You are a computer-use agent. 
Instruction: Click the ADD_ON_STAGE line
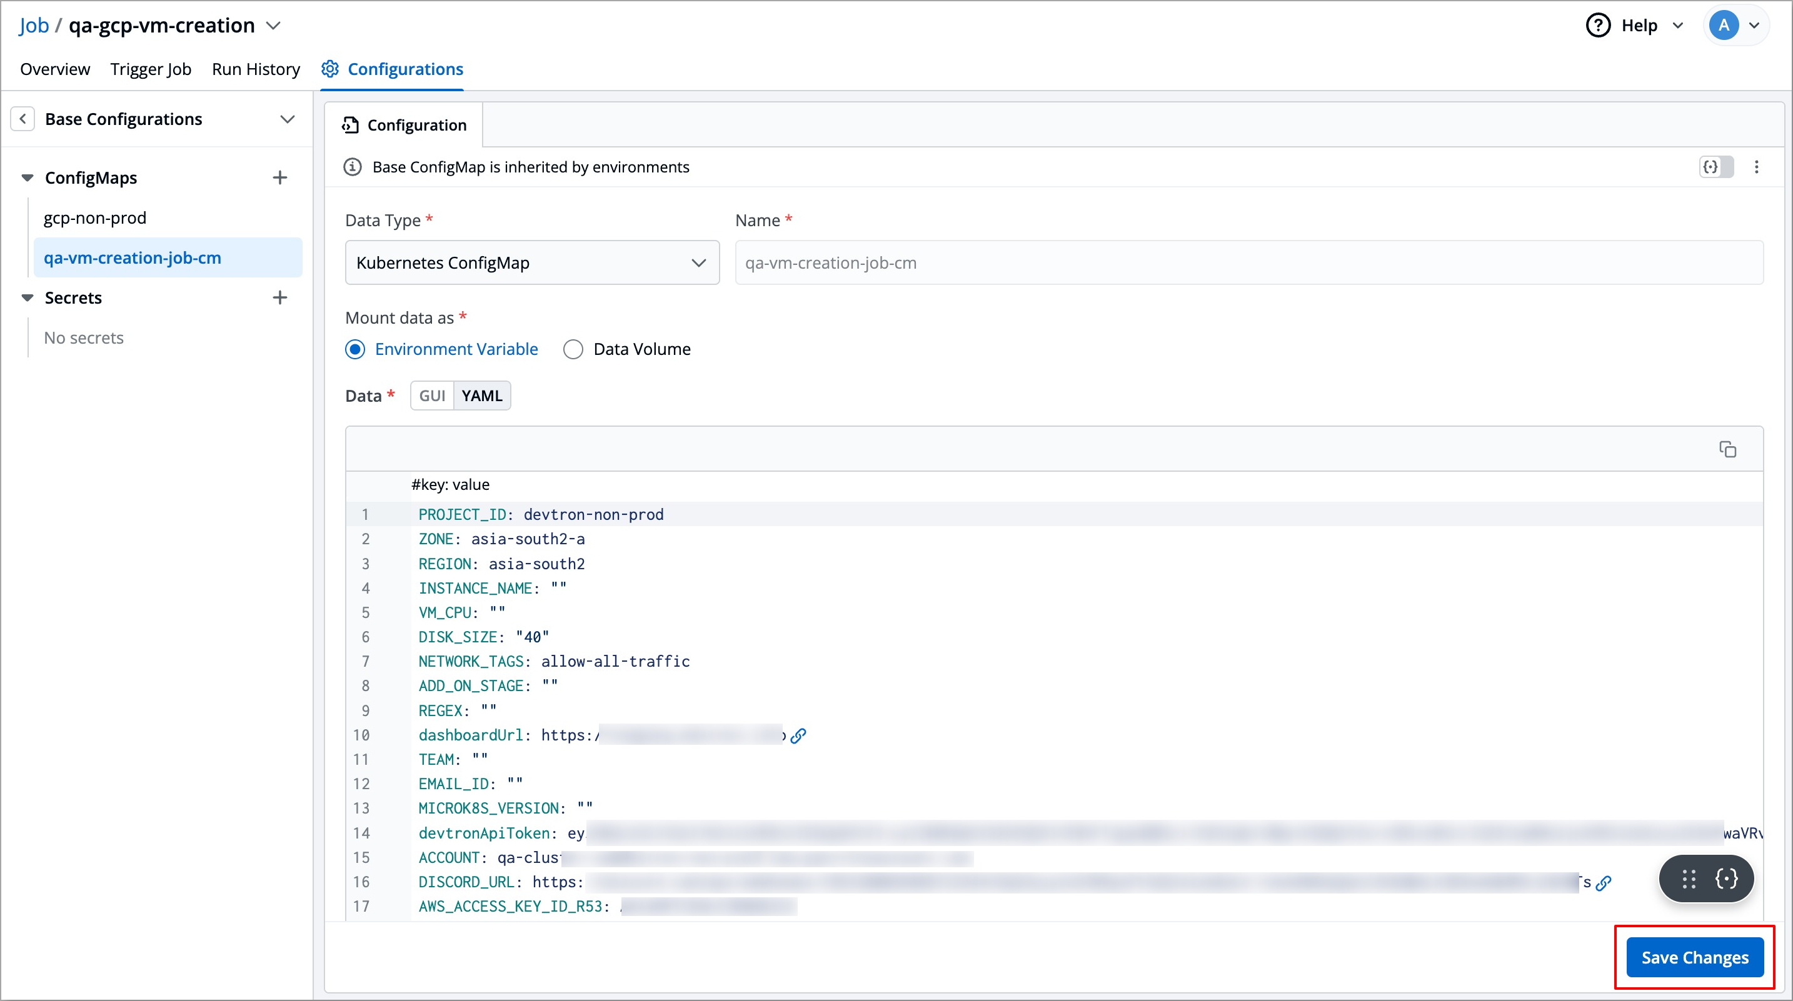click(488, 686)
